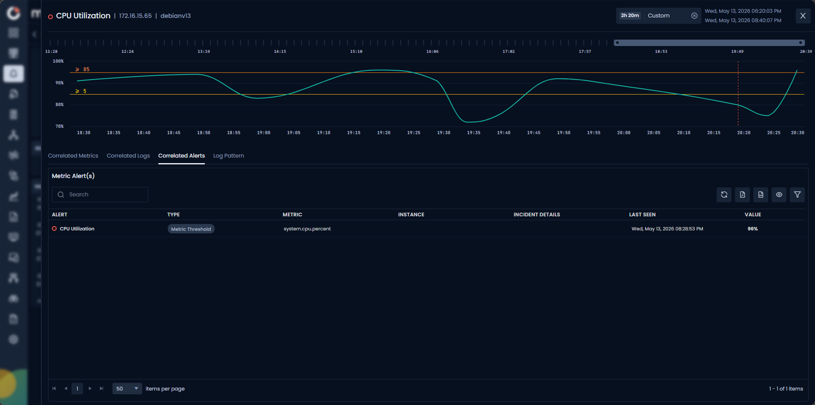Click the red status circle beside CPU Utilization title

pos(50,17)
